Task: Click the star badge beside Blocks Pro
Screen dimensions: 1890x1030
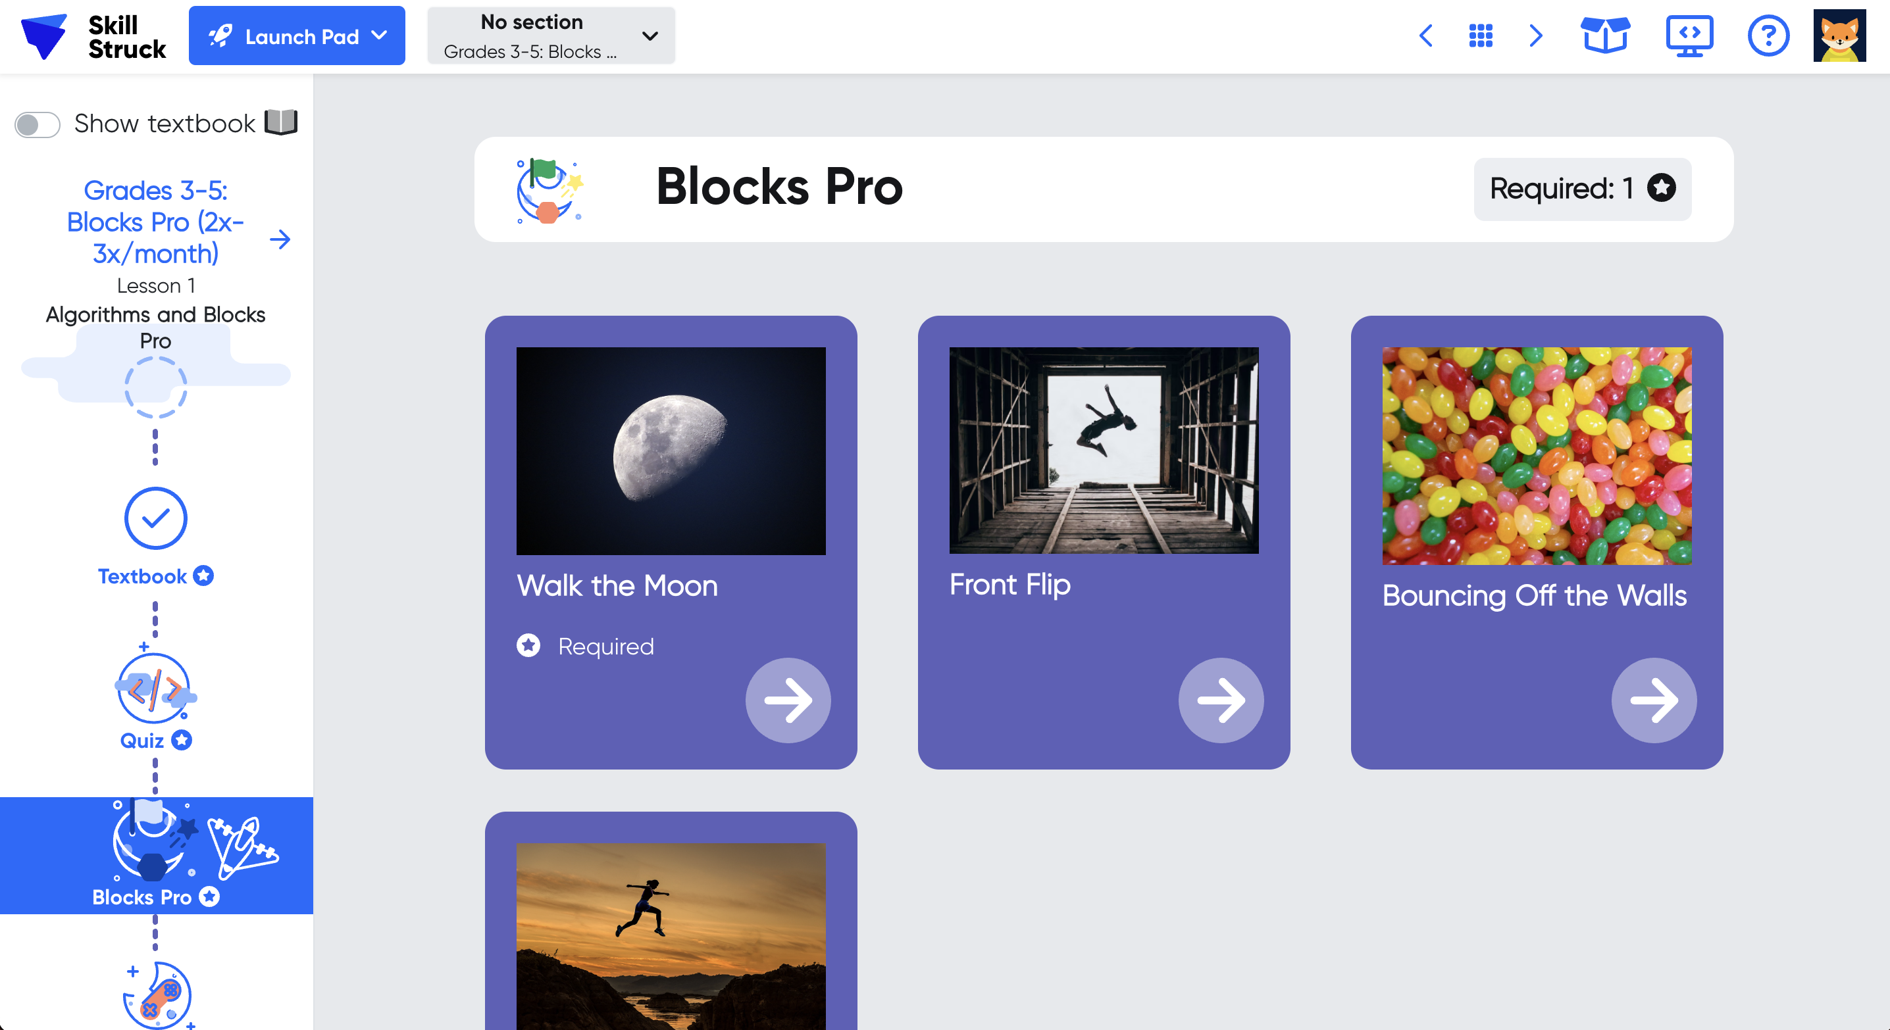Action: point(209,896)
